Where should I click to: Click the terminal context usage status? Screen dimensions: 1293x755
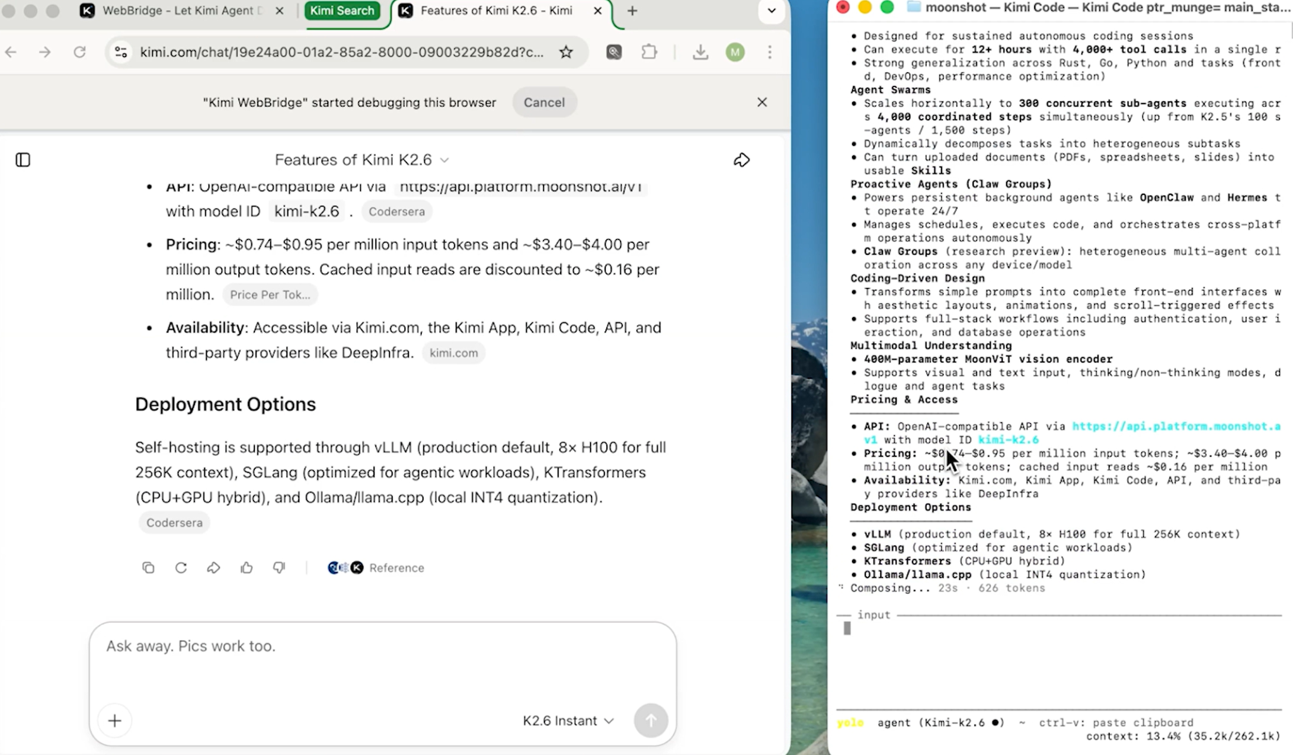pos(1183,737)
